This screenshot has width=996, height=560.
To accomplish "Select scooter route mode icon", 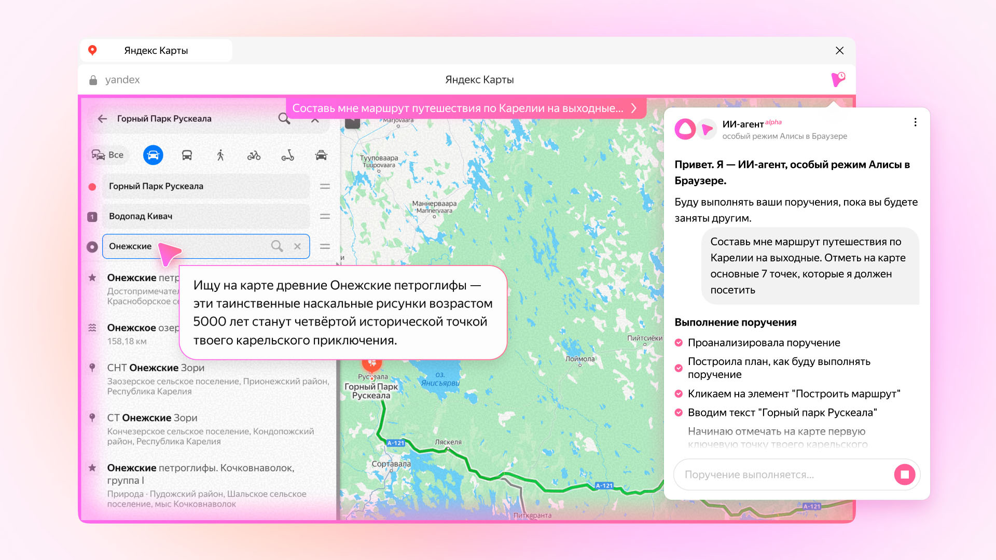I will click(287, 155).
